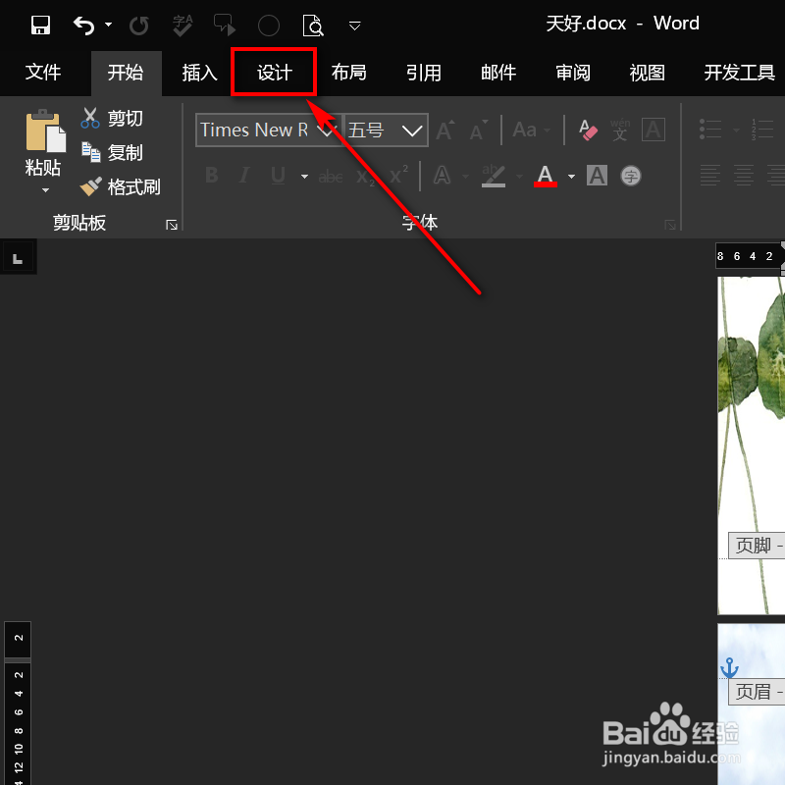This screenshot has width=785, height=785.
Task: Click the 格式刷 (Format Painter) button
Action: (120, 186)
